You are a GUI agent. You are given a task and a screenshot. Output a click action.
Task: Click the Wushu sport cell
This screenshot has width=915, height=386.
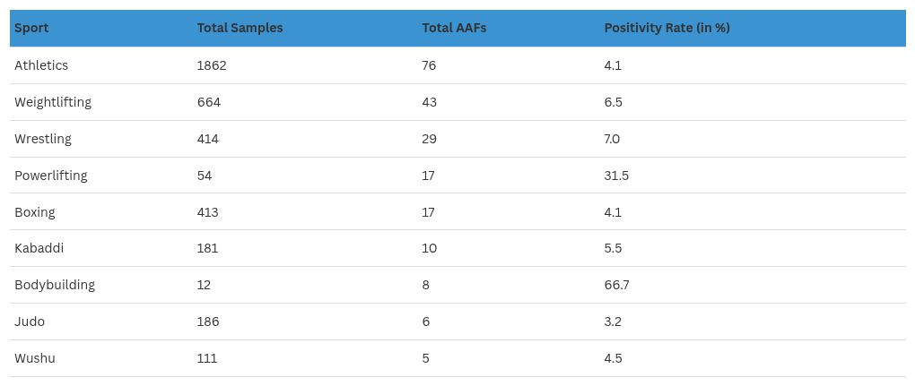[x=35, y=358]
